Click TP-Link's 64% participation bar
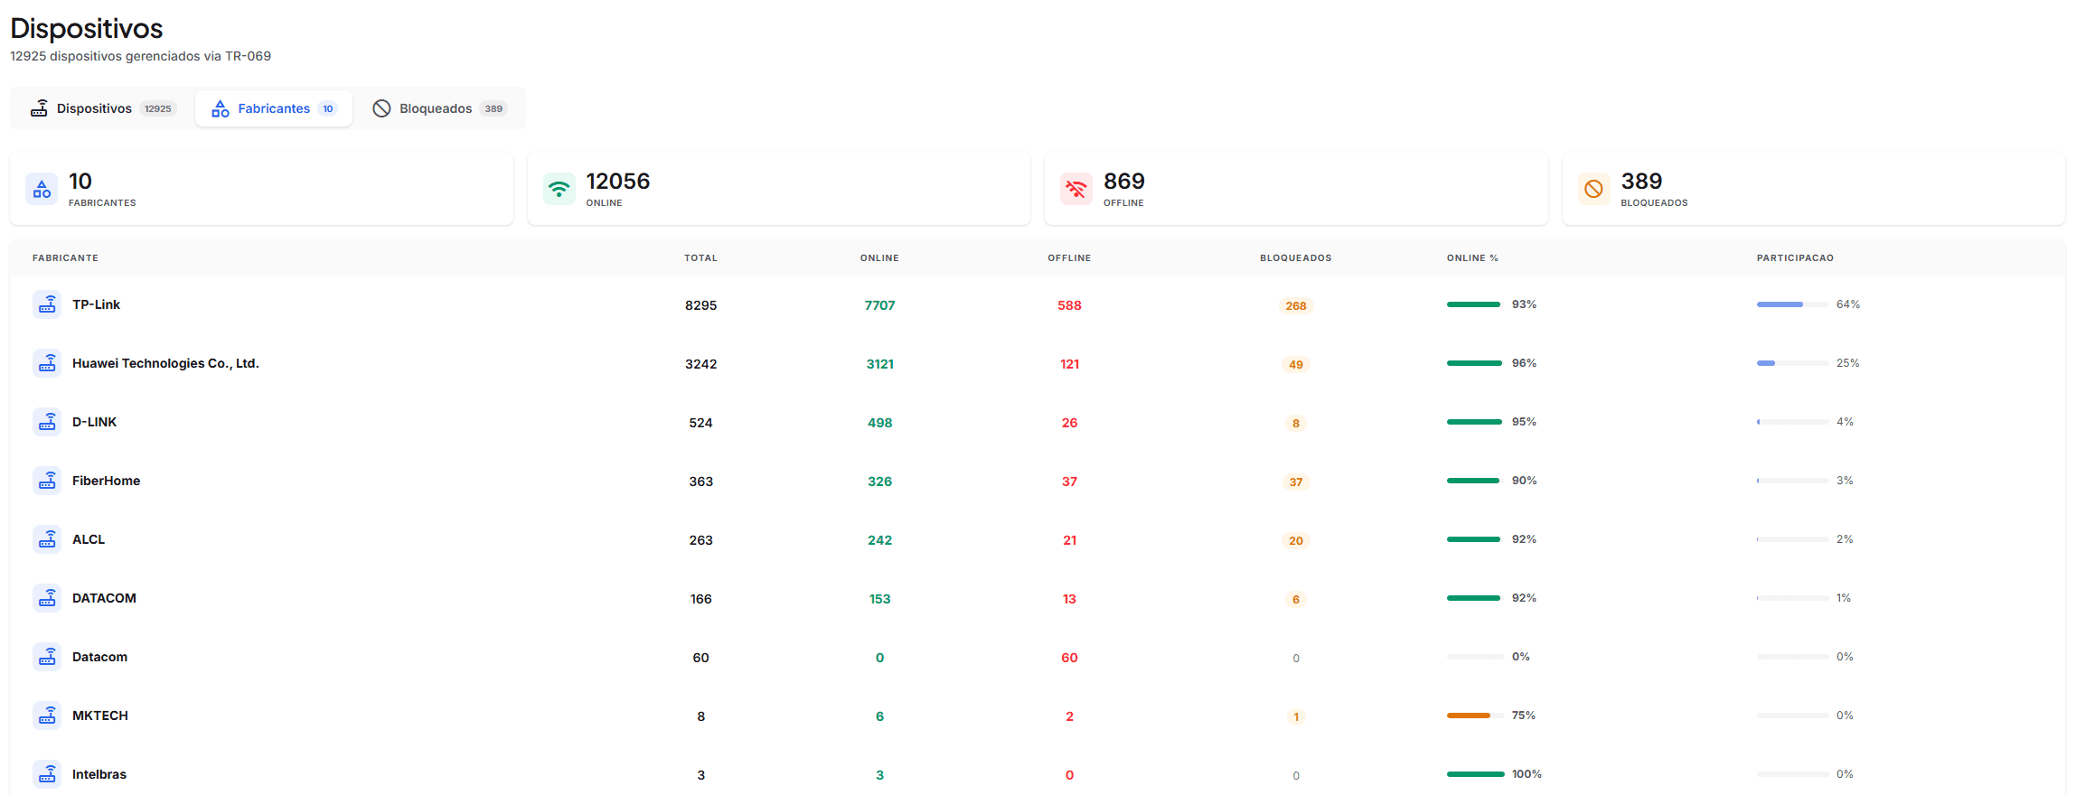The image size is (2076, 795). (1792, 304)
